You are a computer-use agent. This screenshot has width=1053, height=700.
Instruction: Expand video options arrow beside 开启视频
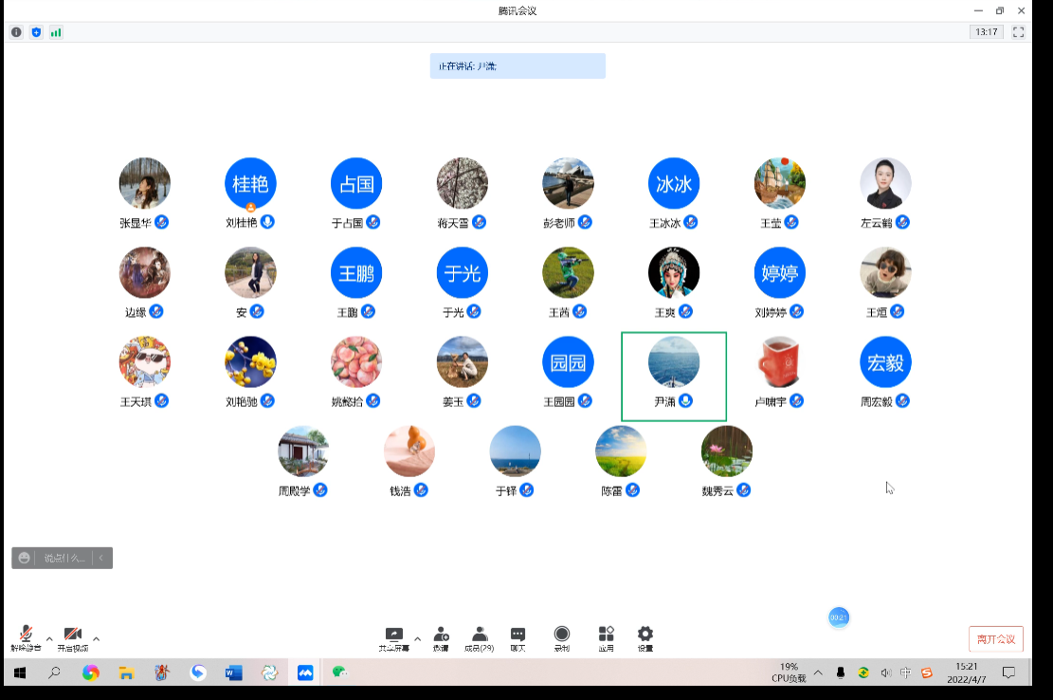click(x=96, y=638)
